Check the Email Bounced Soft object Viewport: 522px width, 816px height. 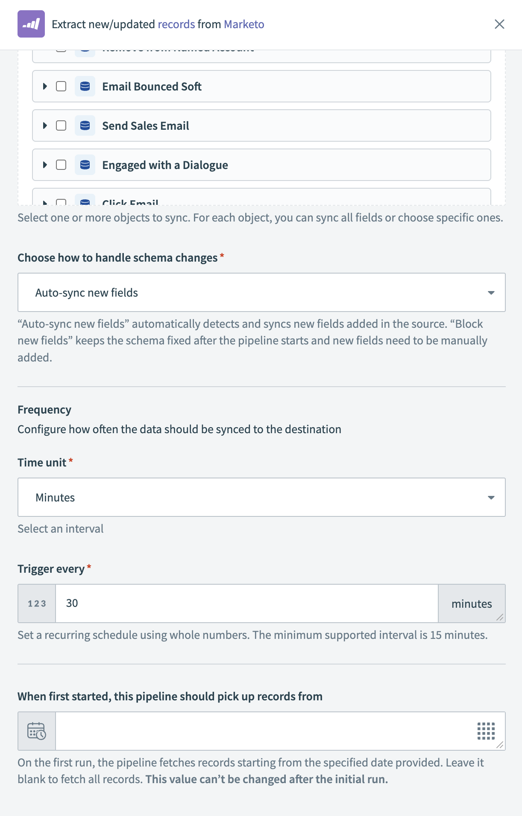(x=61, y=86)
